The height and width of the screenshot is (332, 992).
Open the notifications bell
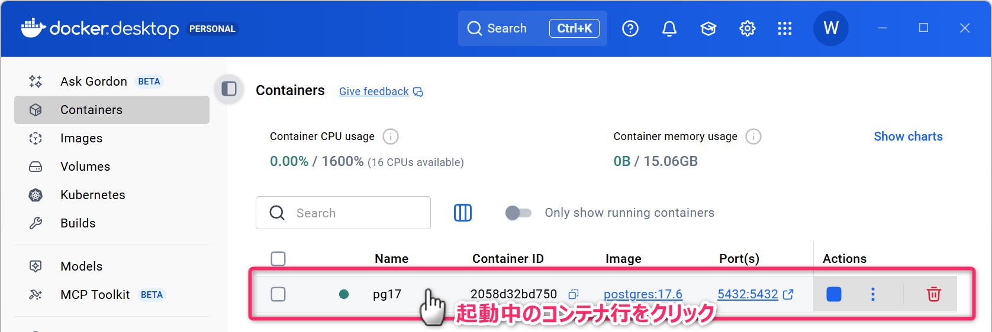(x=669, y=28)
